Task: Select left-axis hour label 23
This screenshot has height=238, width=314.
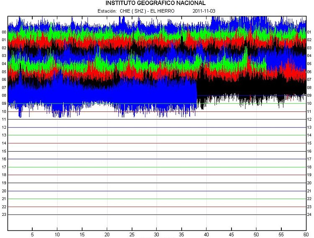Action: pos(4,215)
